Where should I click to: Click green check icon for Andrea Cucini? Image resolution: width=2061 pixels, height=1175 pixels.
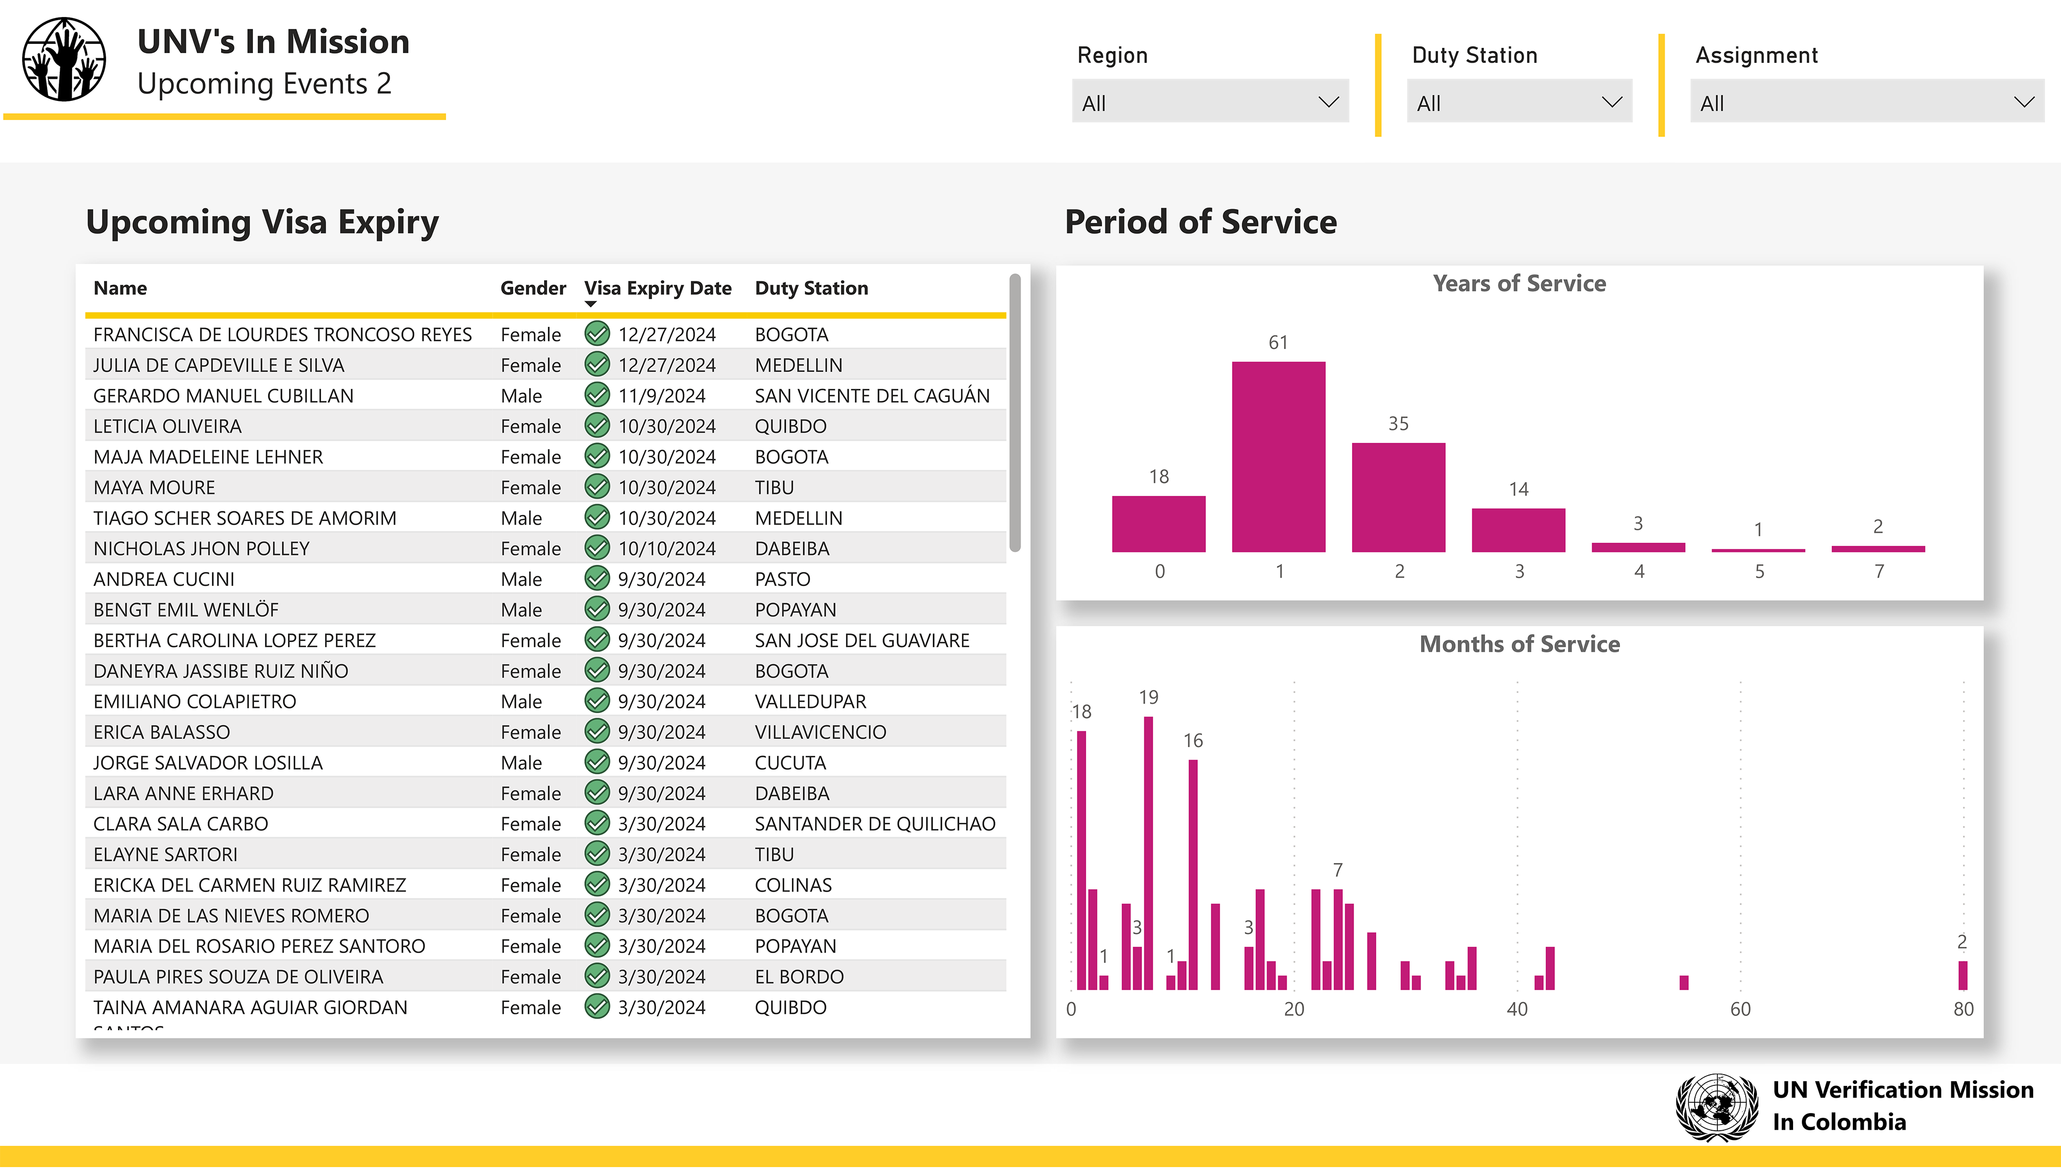tap(597, 579)
